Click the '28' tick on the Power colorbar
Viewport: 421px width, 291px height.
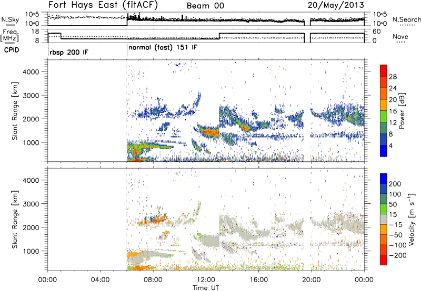coord(393,77)
